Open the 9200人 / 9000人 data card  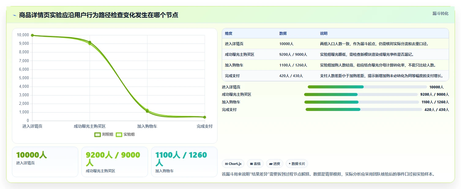point(115,162)
